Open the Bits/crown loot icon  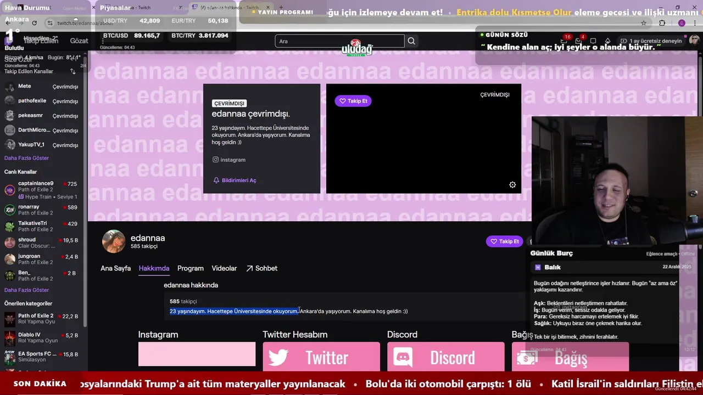(x=607, y=41)
